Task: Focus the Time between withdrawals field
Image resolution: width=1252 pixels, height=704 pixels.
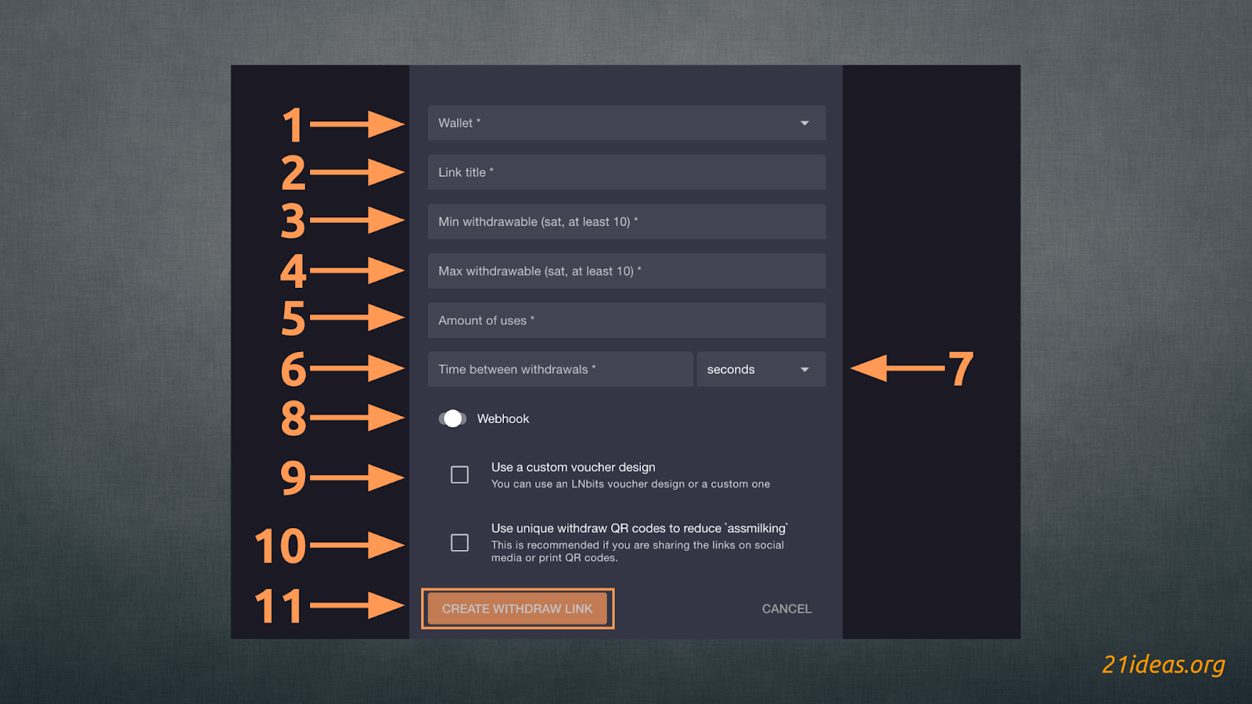Action: tap(559, 369)
